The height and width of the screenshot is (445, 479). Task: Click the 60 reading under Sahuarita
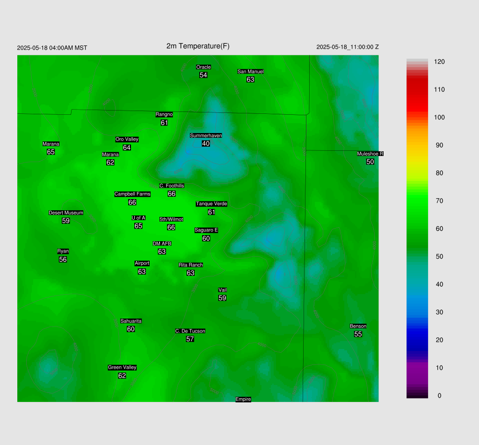point(131,329)
